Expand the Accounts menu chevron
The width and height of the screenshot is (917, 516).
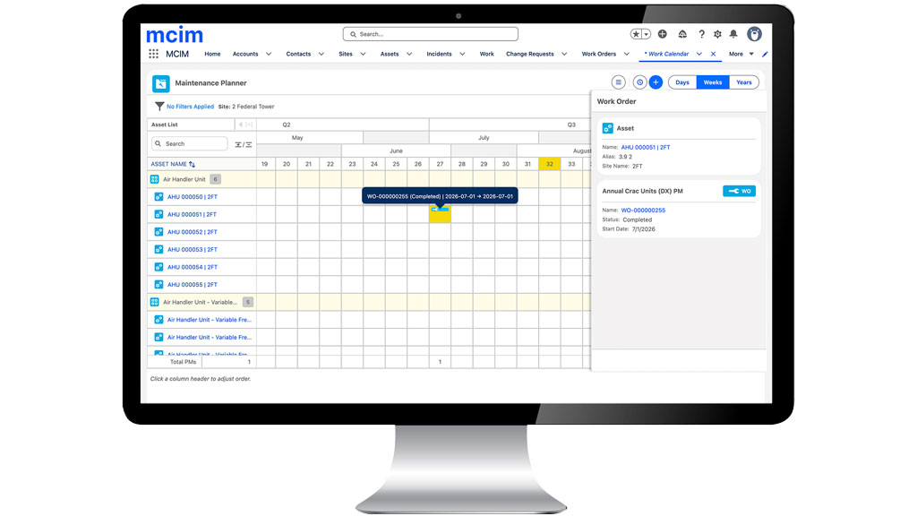(269, 54)
